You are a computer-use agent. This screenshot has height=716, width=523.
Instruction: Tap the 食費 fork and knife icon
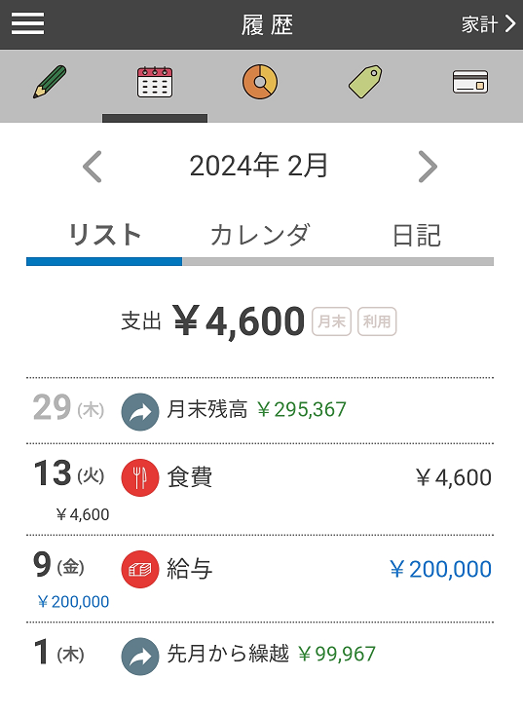[x=140, y=477]
